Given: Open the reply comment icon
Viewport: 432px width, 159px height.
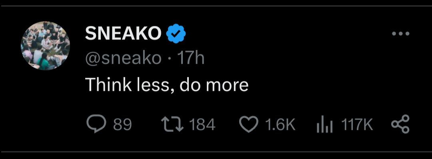Looking at the screenshot, I should pyautogui.click(x=96, y=124).
